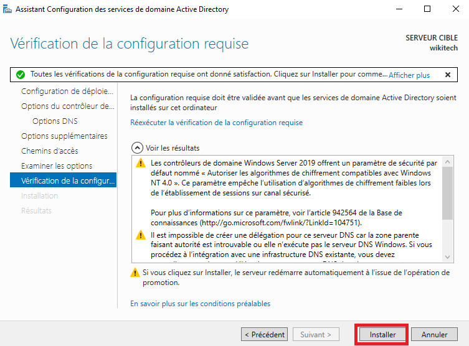Image resolution: width=469 pixels, height=346 pixels.
Task: Dismiss the notification banner with X
Action: tap(447, 75)
